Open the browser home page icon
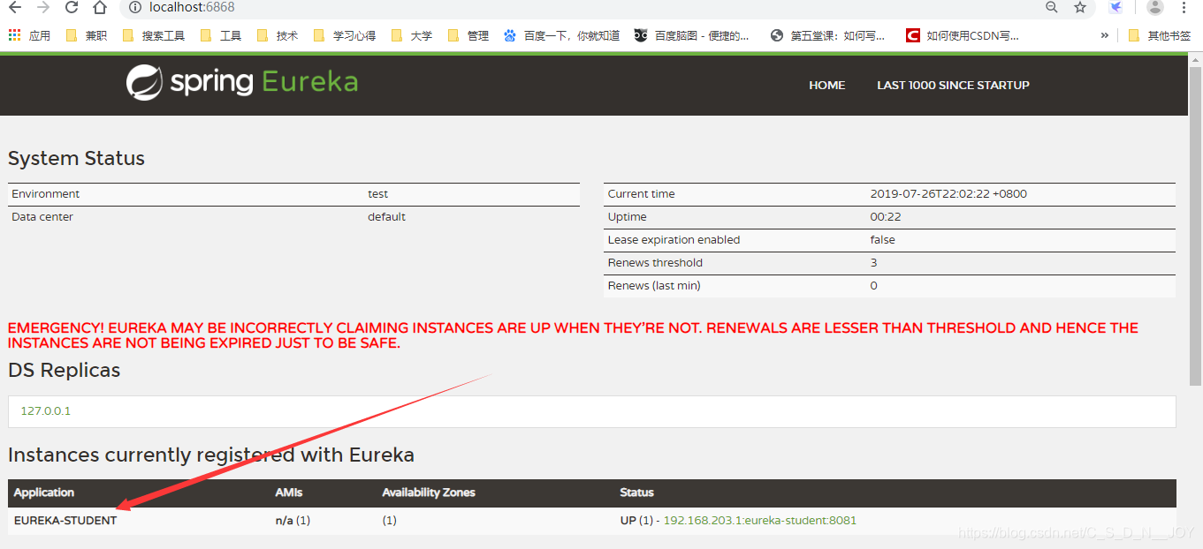The width and height of the screenshot is (1203, 549). pos(100,7)
